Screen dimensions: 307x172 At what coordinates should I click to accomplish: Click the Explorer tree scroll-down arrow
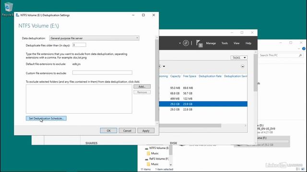coord(171,165)
